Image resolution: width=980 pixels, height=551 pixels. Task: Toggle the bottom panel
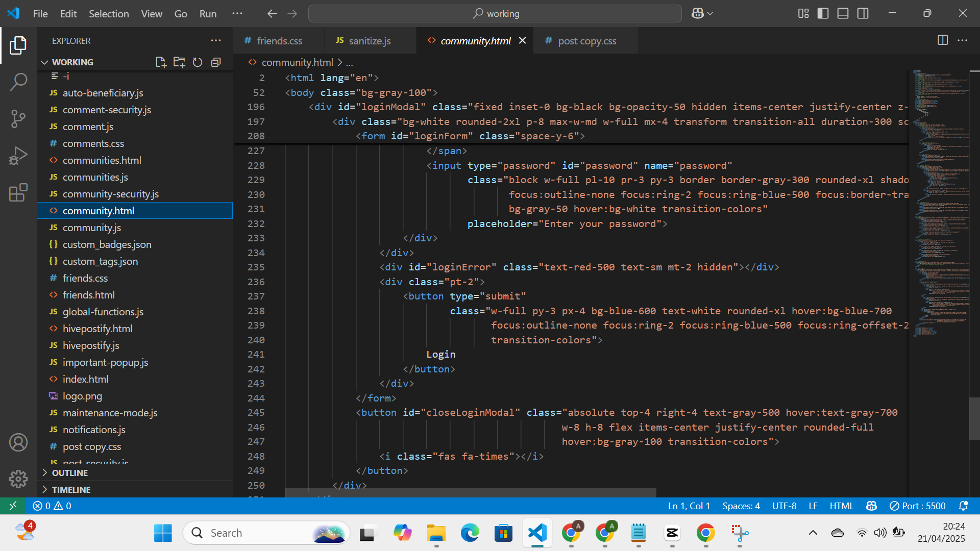pos(843,14)
